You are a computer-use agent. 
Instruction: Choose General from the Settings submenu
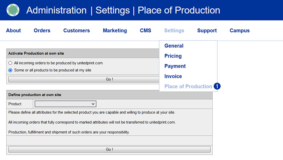174,46
